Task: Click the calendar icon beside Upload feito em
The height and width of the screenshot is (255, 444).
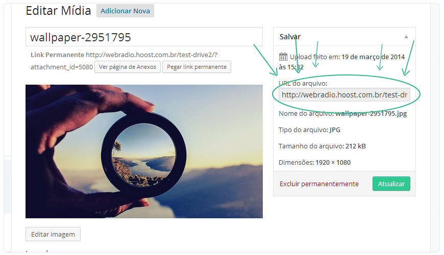Action: pyautogui.click(x=283, y=57)
